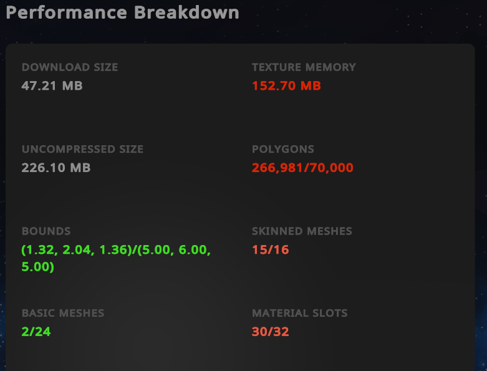This screenshot has height=371, width=487.
Task: Click the 47.21 MB download size value
Action: [x=52, y=85]
